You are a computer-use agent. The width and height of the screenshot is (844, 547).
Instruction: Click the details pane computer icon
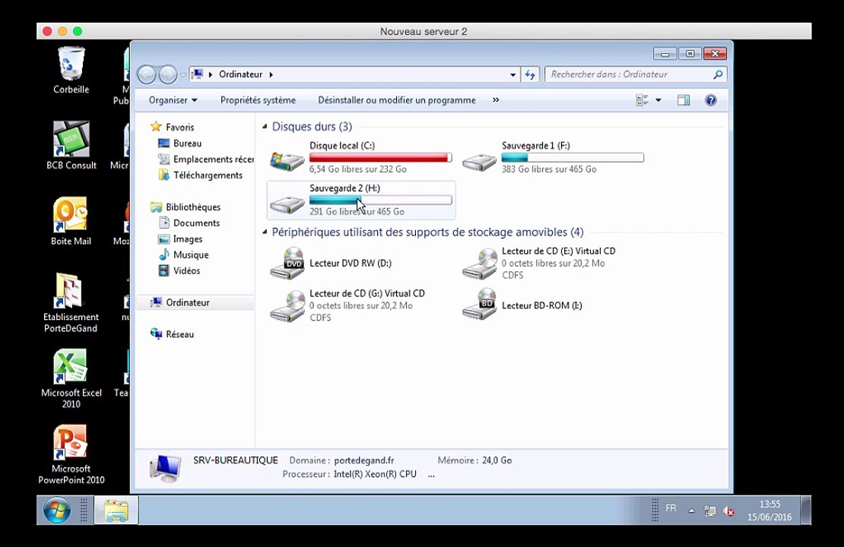coord(165,467)
